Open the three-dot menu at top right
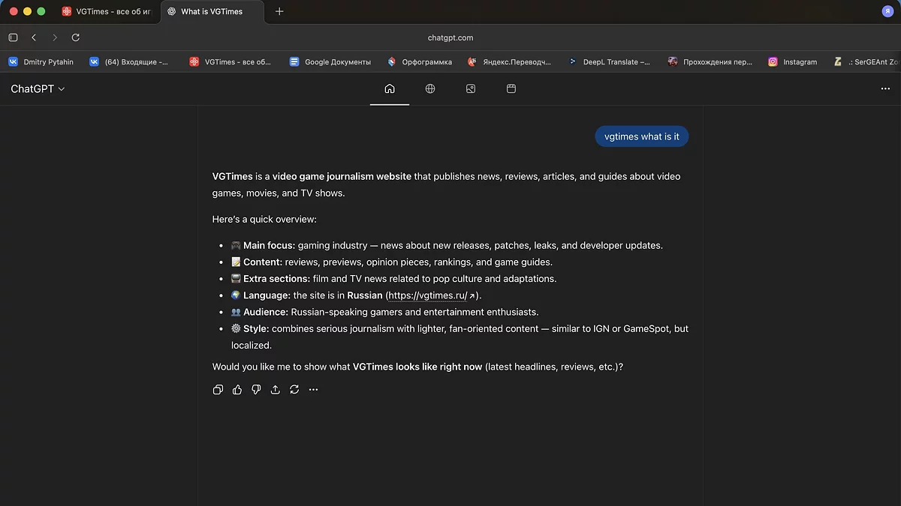Screen dimensions: 901x506 (x=885, y=89)
